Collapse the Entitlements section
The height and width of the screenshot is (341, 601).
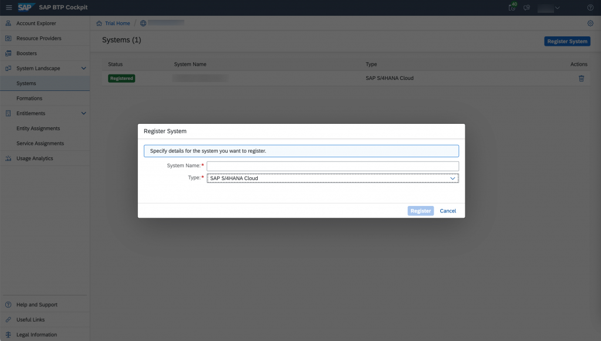83,113
